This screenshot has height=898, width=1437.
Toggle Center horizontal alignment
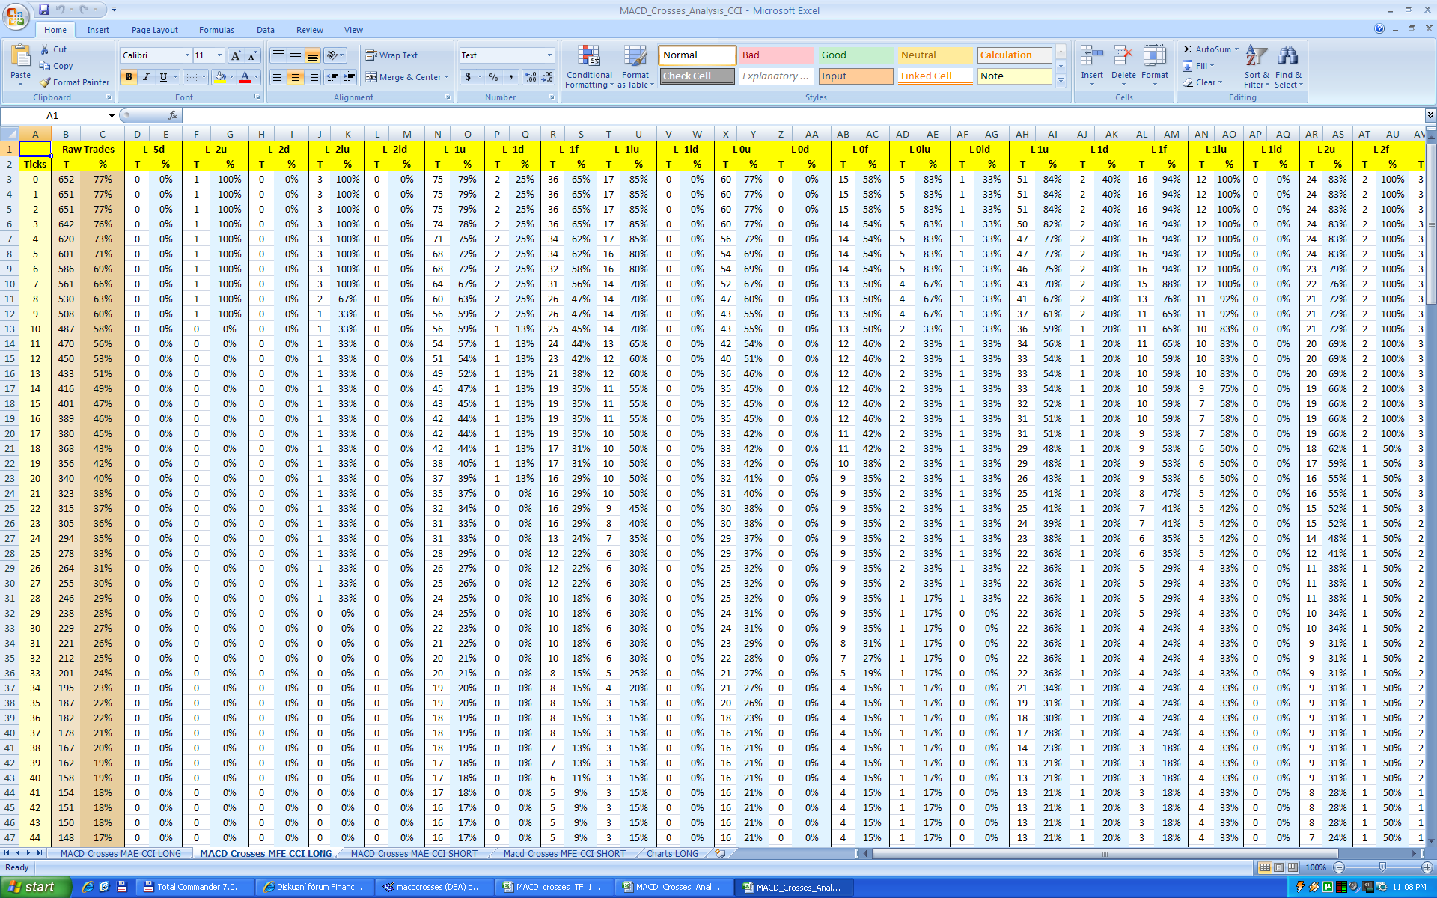coord(296,77)
